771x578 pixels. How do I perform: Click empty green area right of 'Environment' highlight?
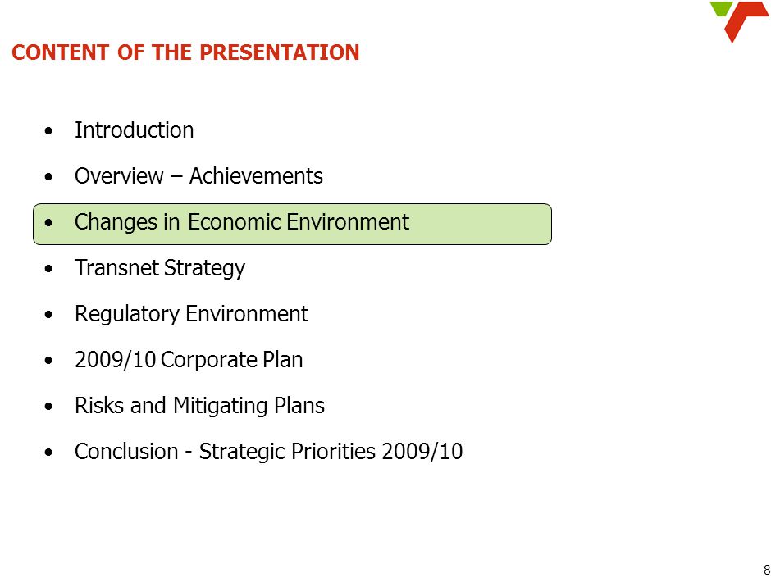point(480,224)
